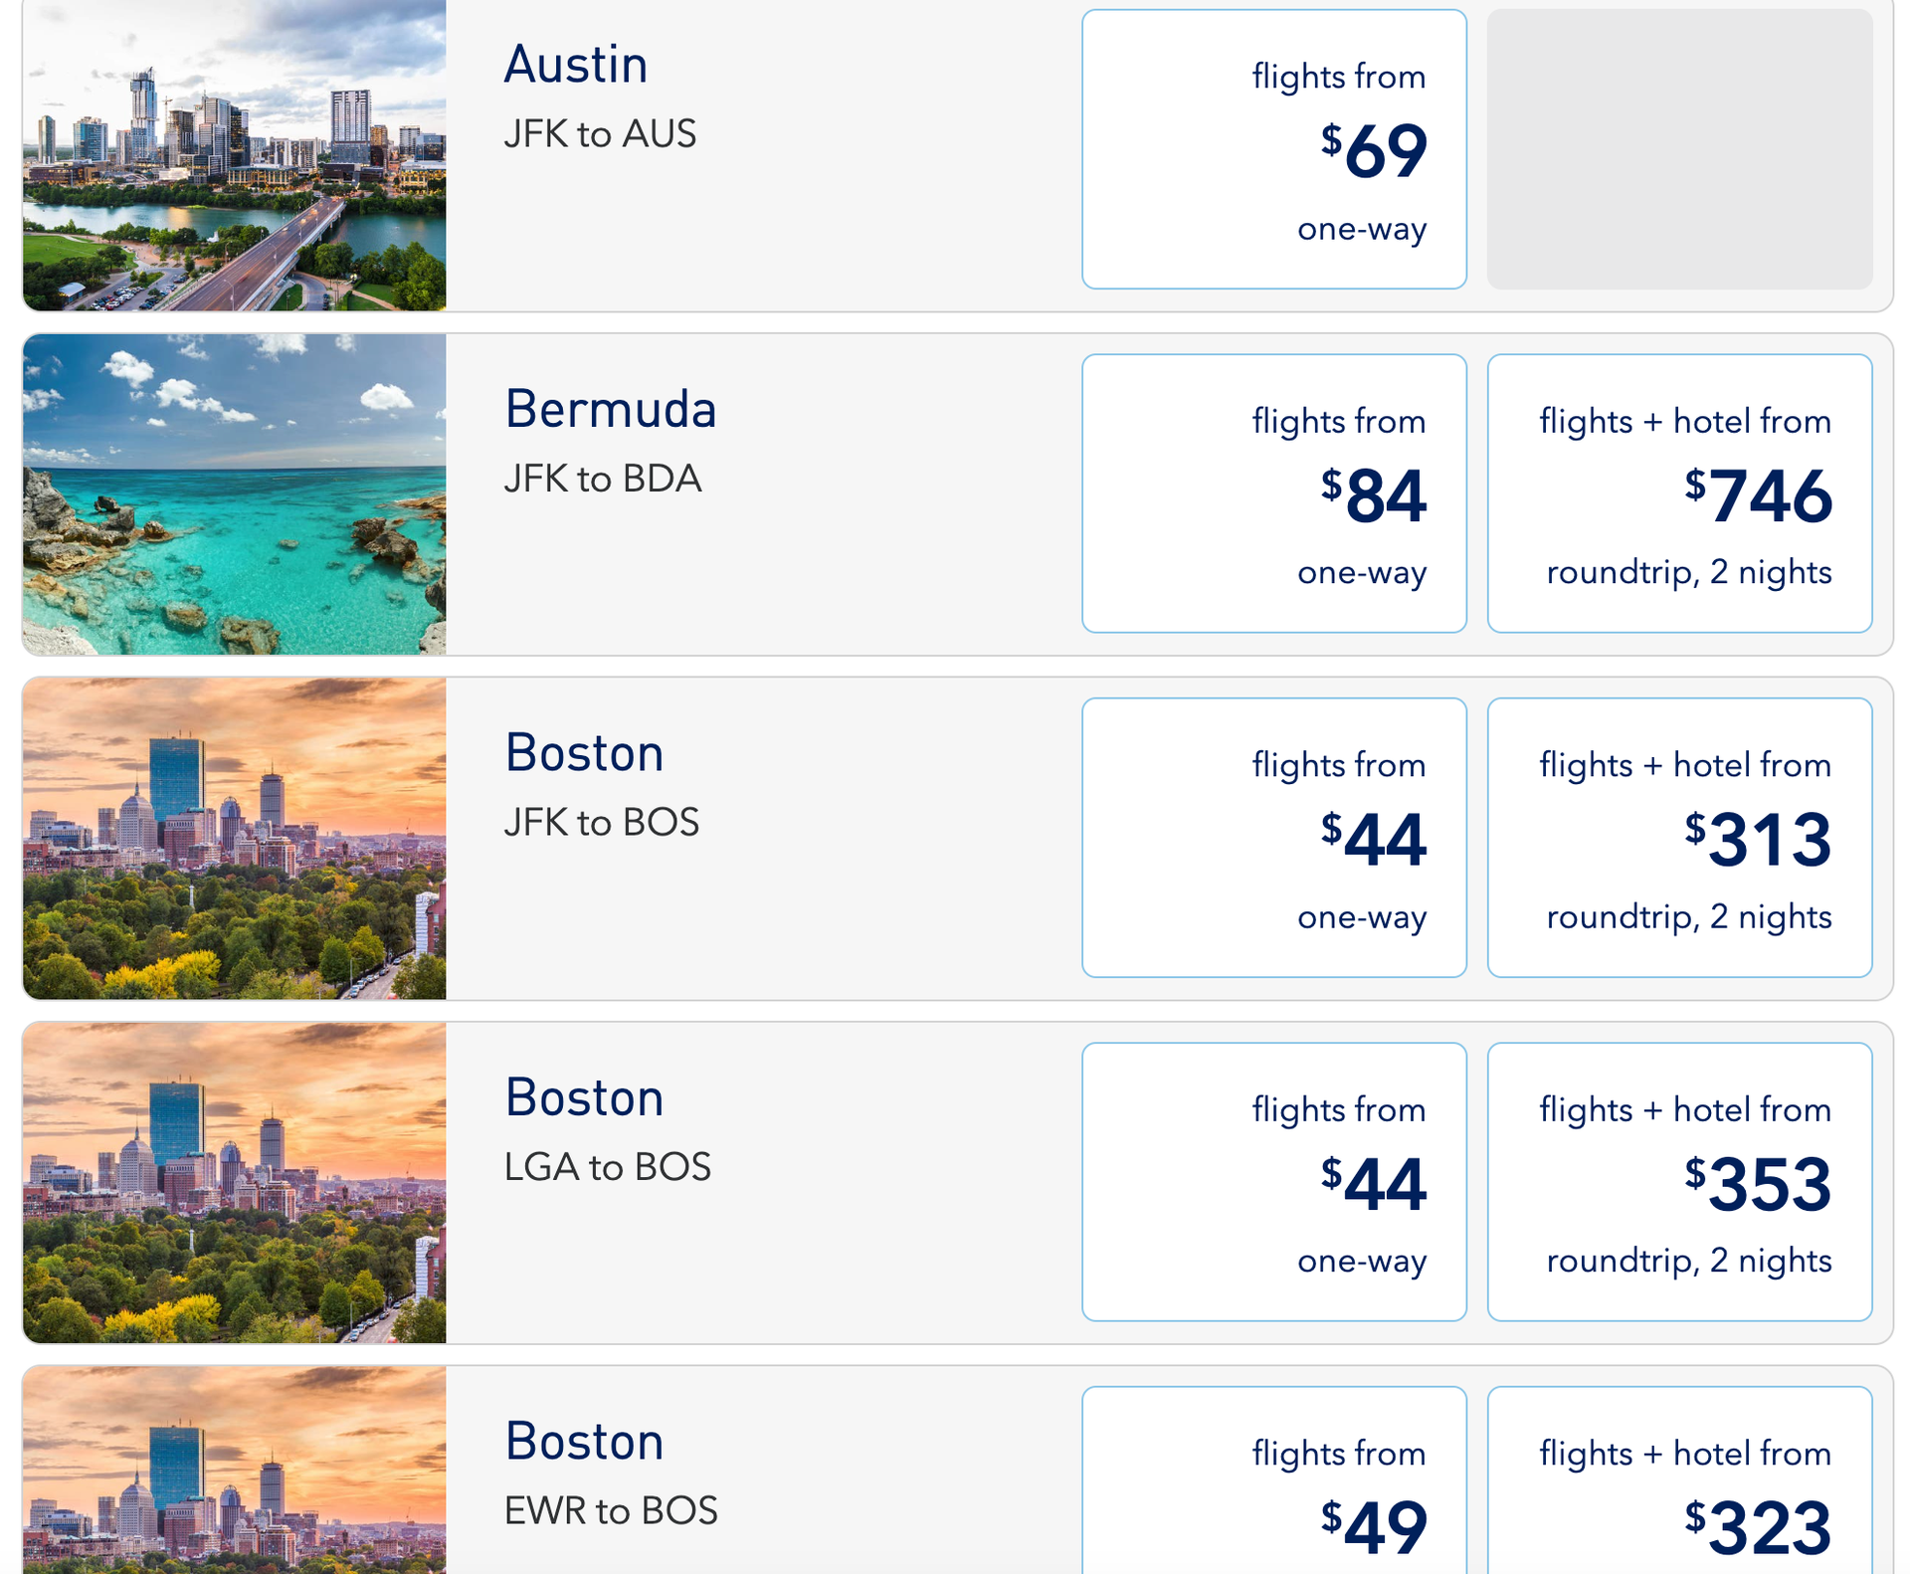The width and height of the screenshot is (1910, 1574).
Task: Select the $44 LGA to Boston fare
Action: point(1273,1182)
